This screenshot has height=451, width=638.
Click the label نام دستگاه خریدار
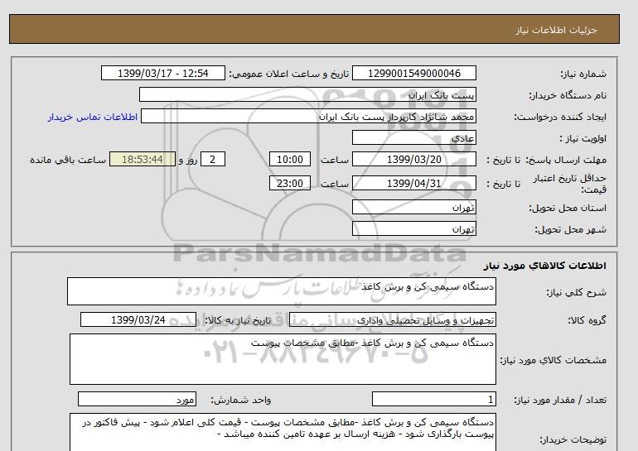coord(568,95)
